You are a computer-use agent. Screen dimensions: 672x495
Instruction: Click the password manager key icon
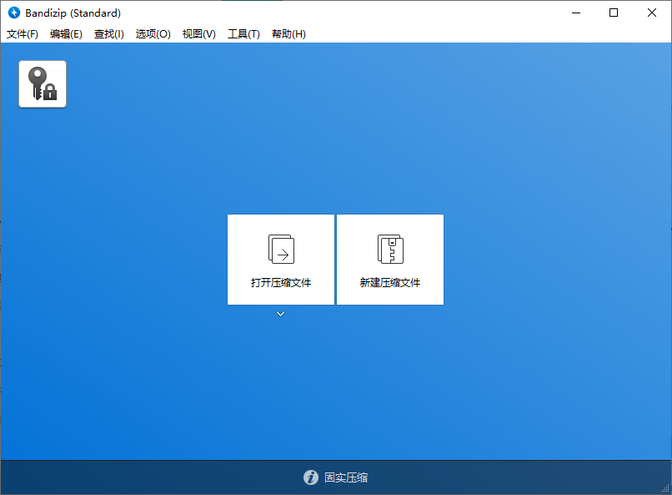(42, 83)
